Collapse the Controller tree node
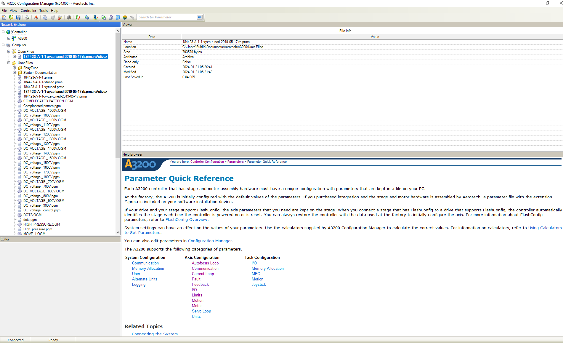 pyautogui.click(x=3, y=32)
